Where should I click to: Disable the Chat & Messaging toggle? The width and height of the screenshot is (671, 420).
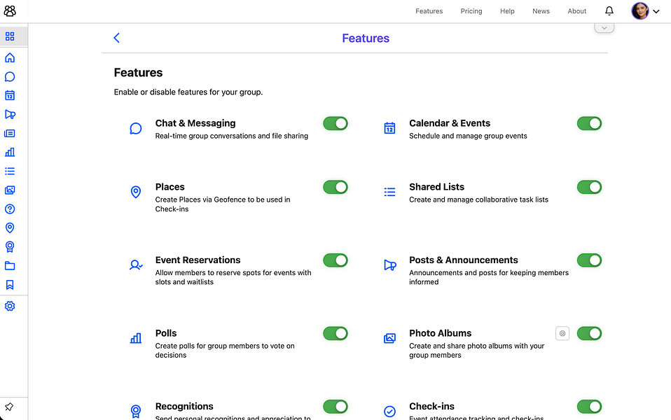tap(335, 124)
